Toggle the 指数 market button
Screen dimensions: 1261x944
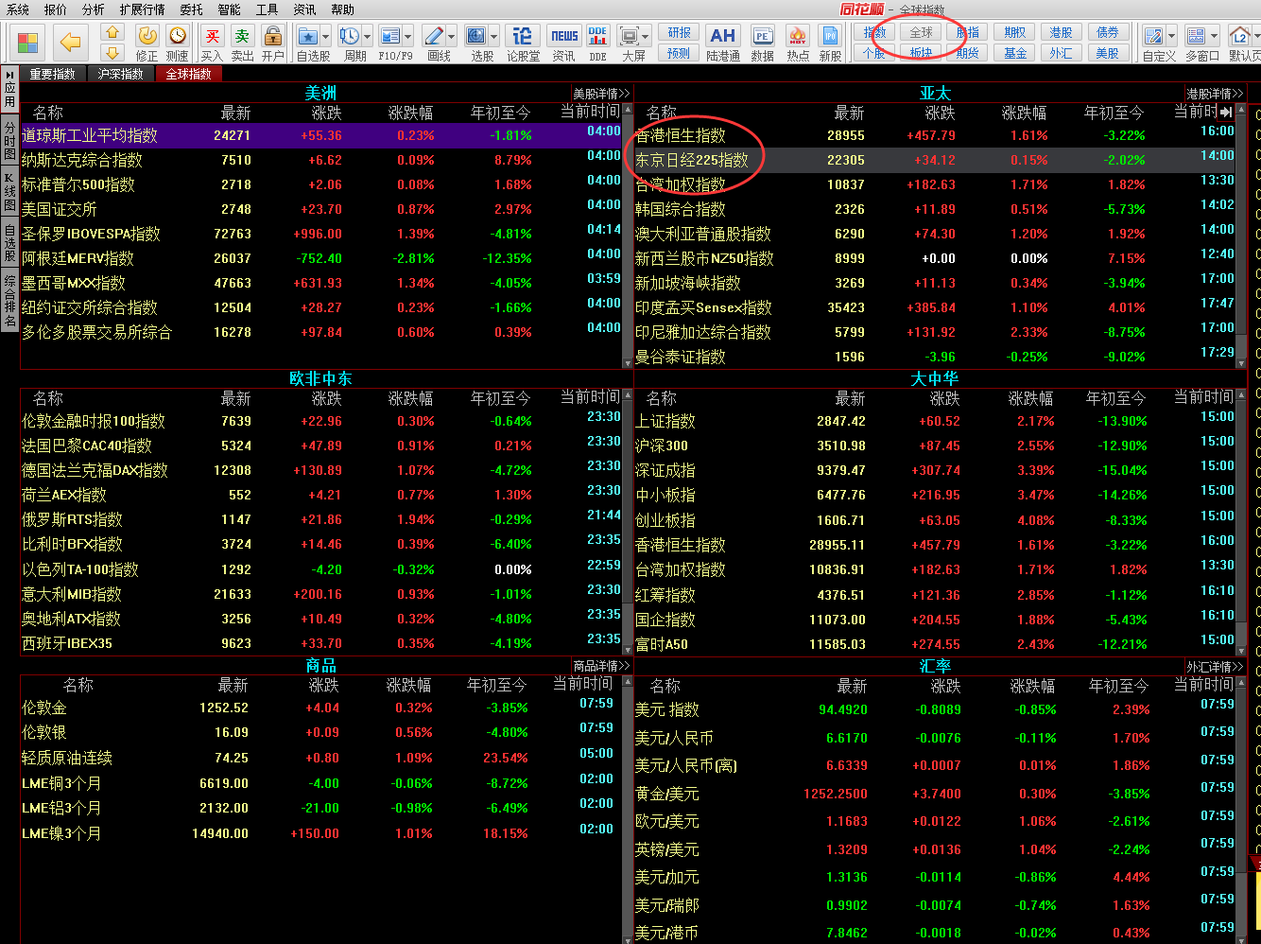(x=874, y=32)
